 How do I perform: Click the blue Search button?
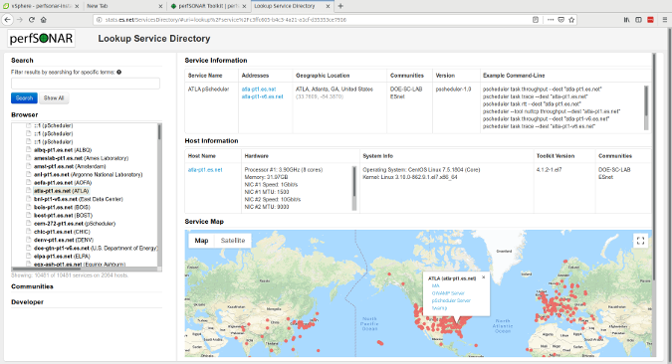pyautogui.click(x=24, y=98)
